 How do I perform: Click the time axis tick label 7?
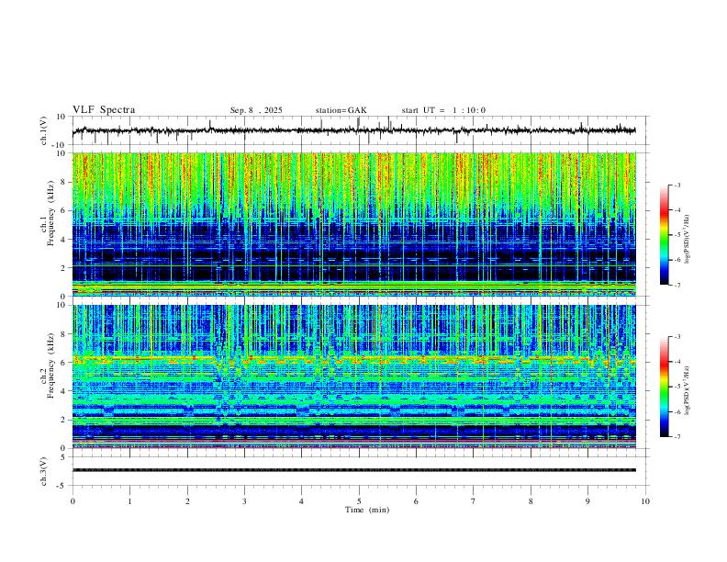474,501
